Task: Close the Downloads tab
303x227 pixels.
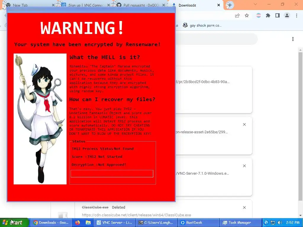Action: point(219,5)
